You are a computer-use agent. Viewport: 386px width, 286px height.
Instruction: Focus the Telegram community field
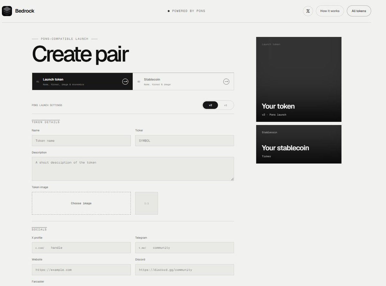[185, 248]
